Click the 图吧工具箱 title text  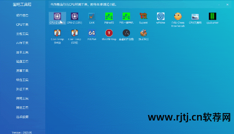click(x=22, y=4)
